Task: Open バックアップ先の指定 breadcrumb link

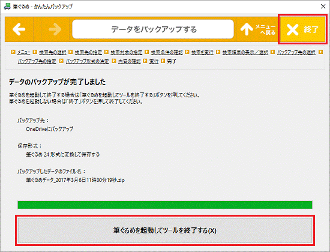Action: click(37, 61)
